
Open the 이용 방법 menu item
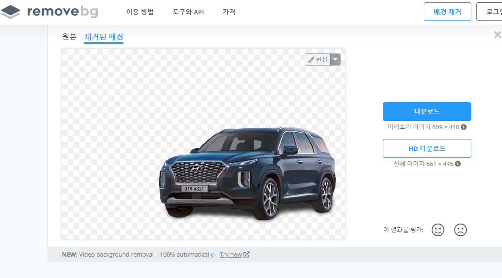[140, 12]
